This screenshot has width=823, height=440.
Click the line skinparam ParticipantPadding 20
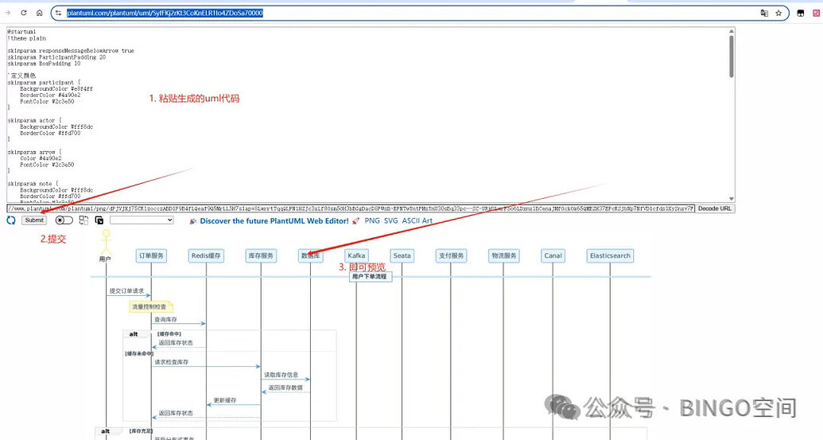click(x=56, y=57)
